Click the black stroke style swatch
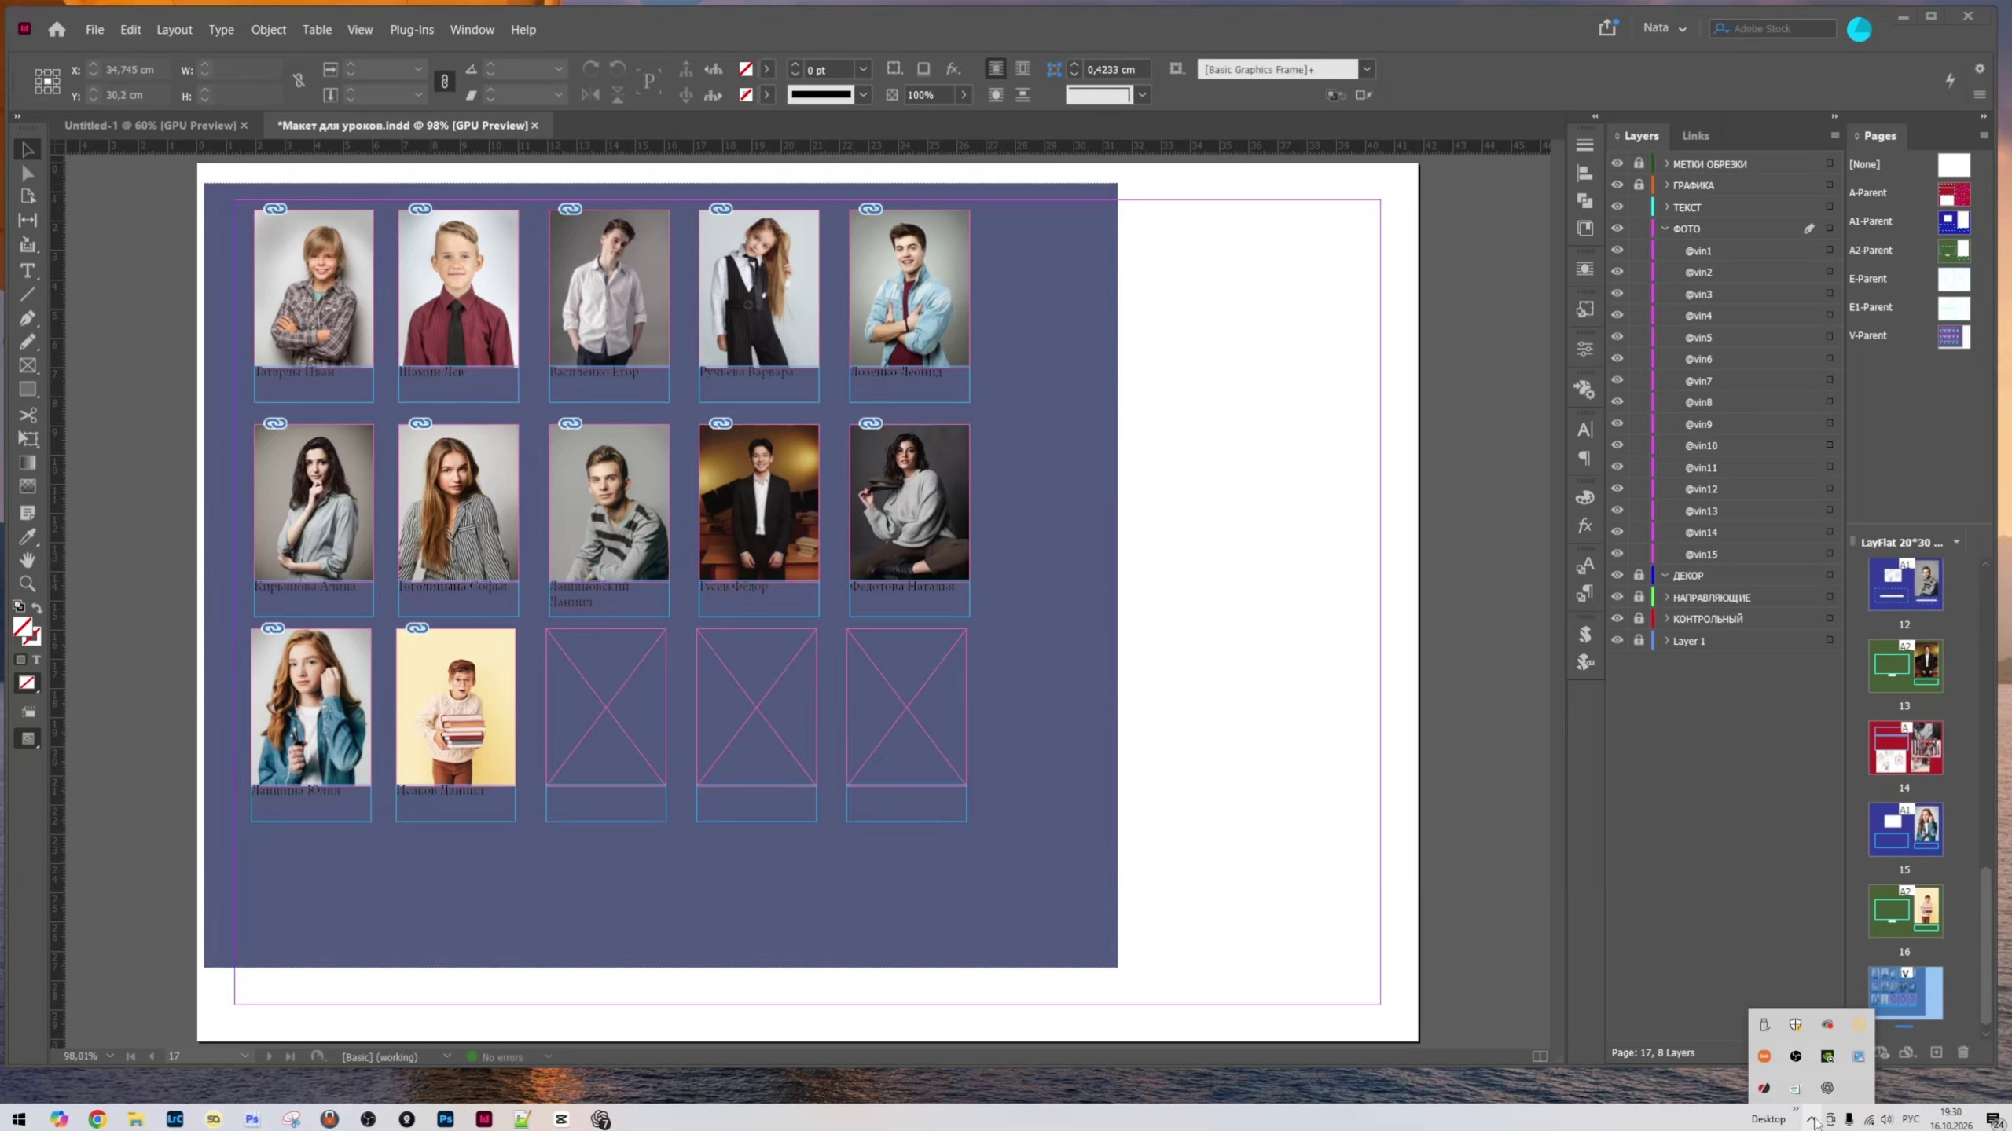The image size is (2012, 1131). coord(821,95)
